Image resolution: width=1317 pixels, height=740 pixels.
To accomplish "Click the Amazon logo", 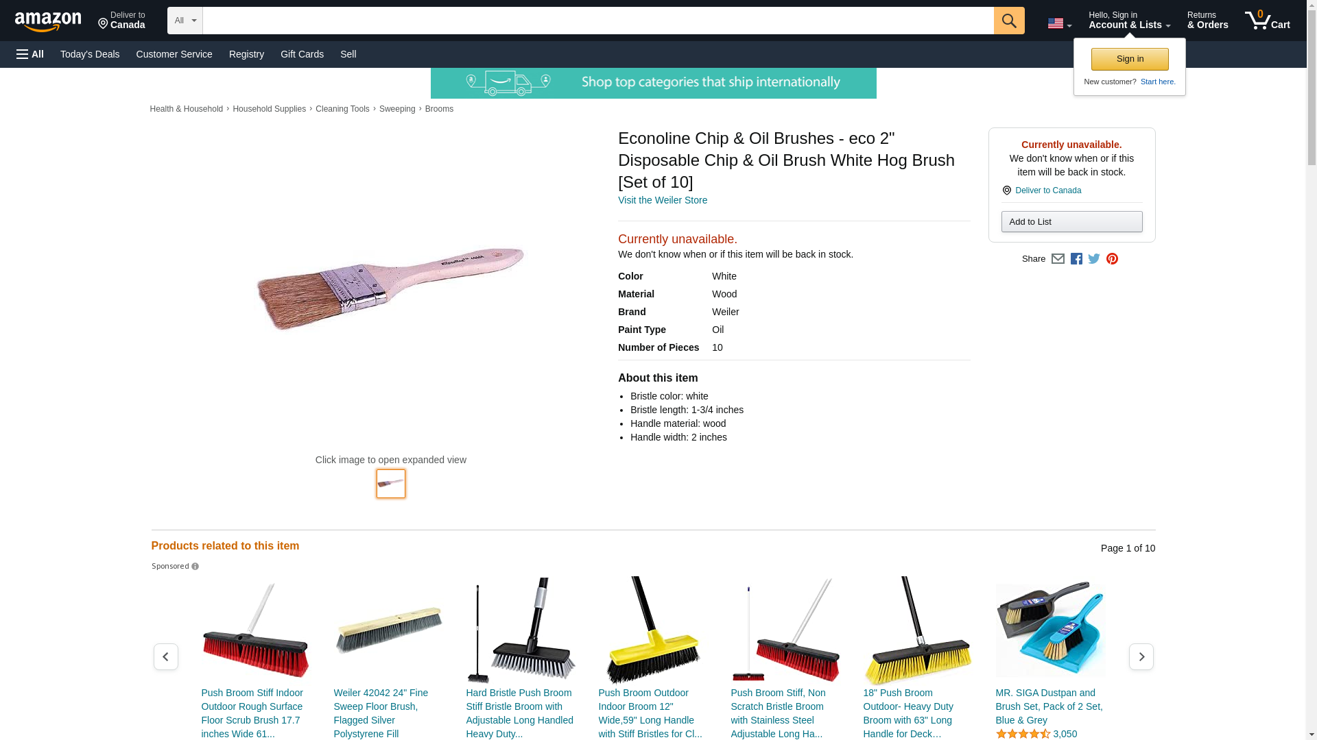I will [48, 21].
